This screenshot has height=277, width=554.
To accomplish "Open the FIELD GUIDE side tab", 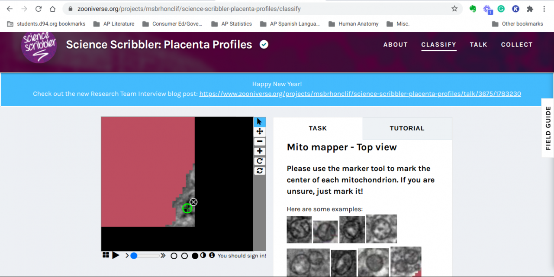I will click(x=548, y=128).
